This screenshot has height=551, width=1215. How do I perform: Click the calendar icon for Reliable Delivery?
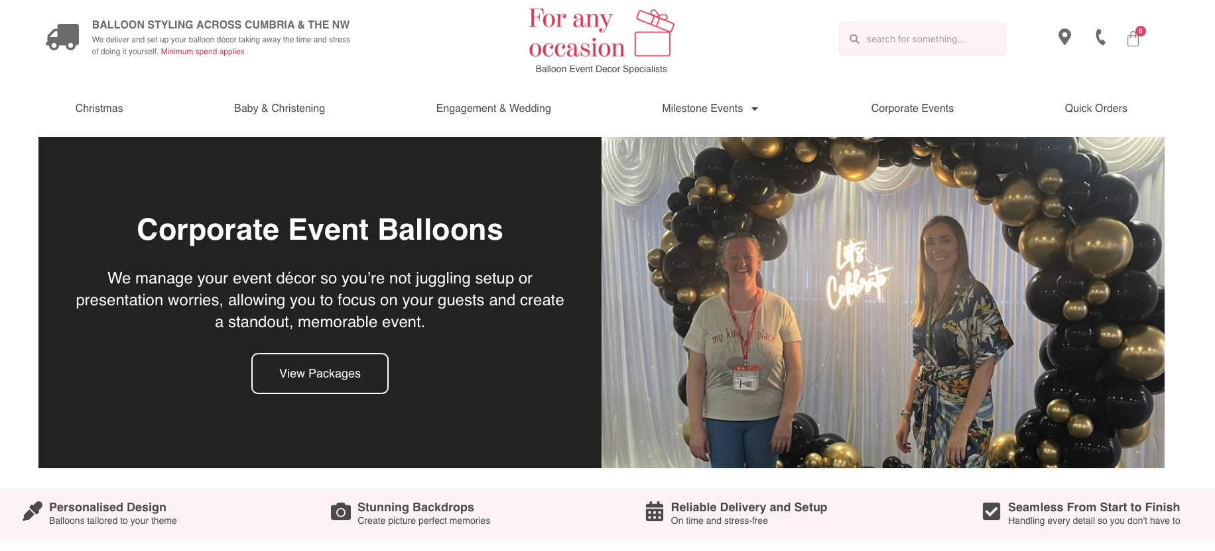[x=655, y=512]
